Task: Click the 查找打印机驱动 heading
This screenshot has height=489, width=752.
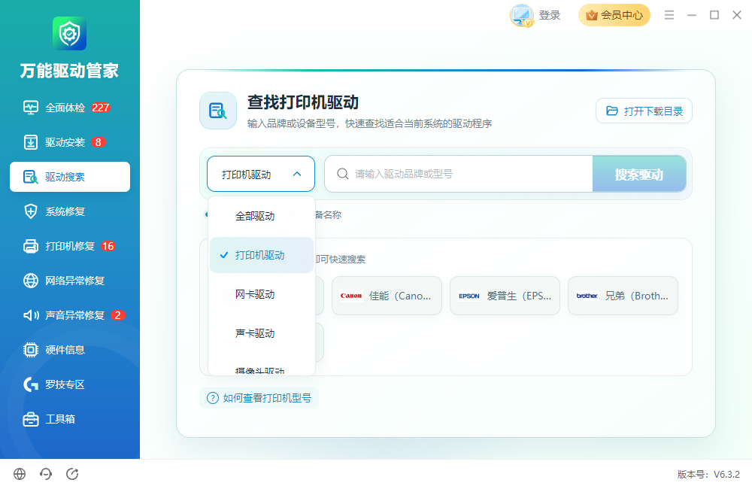Action: [x=303, y=102]
